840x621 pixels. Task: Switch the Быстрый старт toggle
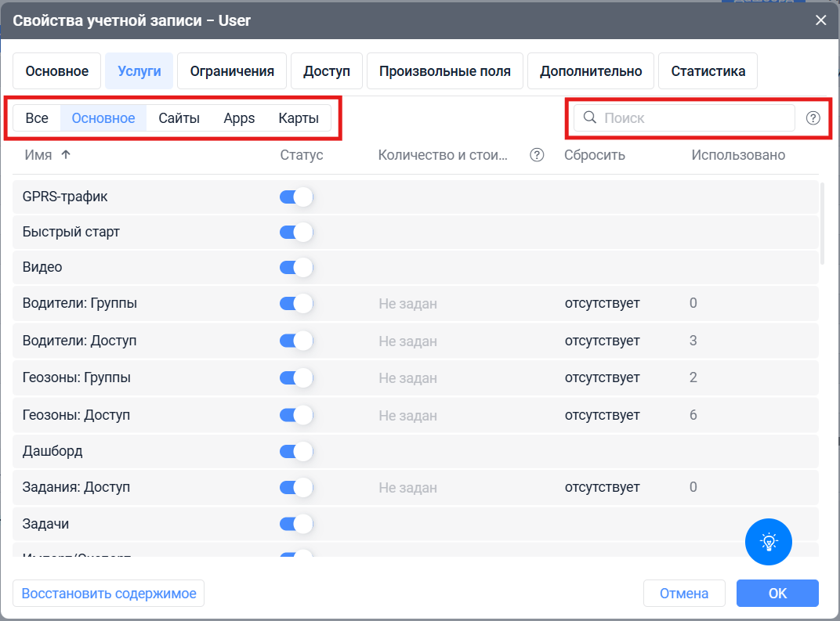[x=296, y=232]
